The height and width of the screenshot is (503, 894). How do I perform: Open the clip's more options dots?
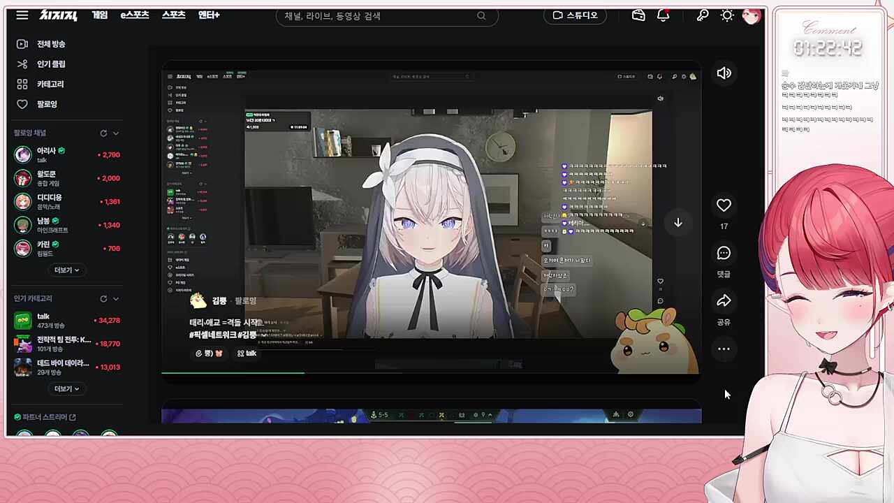pyautogui.click(x=724, y=349)
